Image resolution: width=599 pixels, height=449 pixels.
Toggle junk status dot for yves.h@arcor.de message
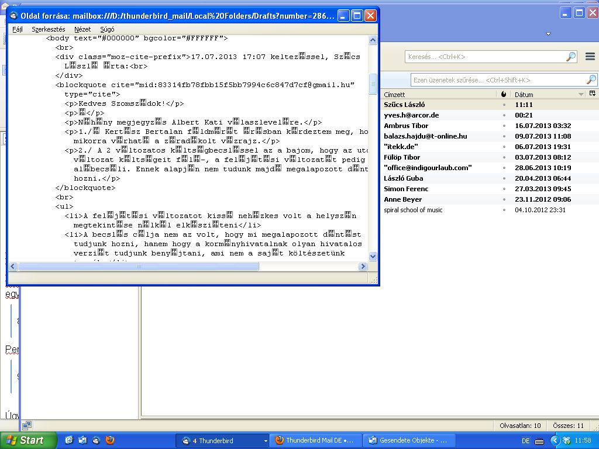click(504, 115)
